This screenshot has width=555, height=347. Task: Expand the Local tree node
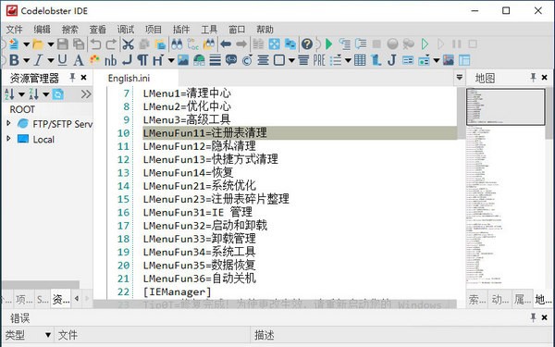point(9,139)
